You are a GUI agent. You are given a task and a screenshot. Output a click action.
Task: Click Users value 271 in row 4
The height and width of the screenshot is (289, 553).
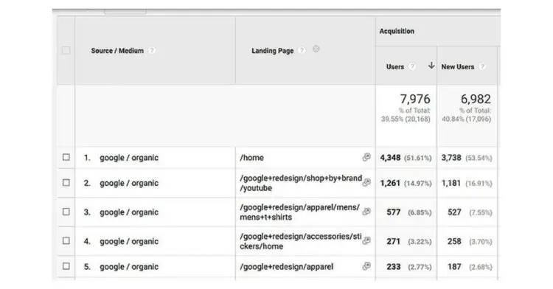[394, 241]
